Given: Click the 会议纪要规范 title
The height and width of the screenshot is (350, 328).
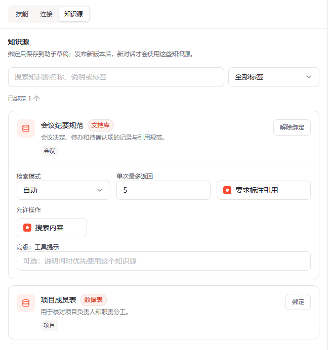Looking at the screenshot, I should click(x=62, y=125).
